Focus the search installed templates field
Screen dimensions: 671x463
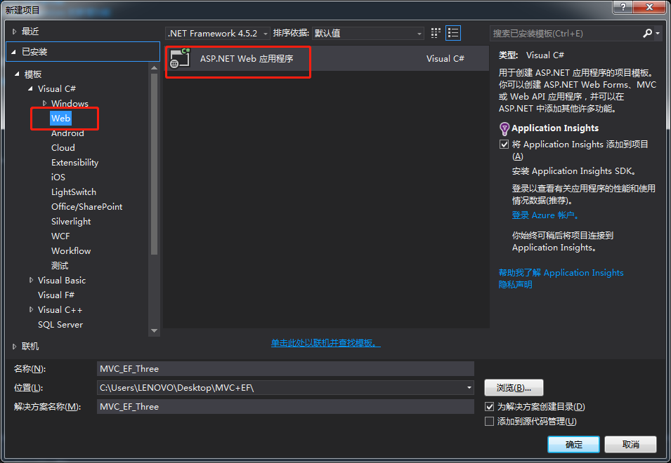point(566,33)
